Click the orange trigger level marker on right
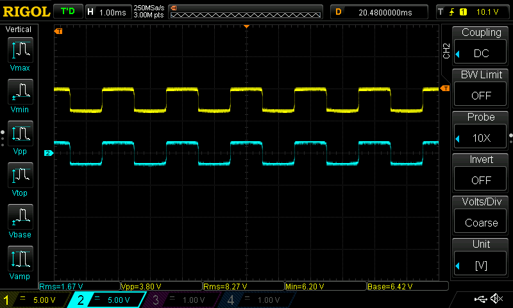Viewport: 513px width, 308px height. tap(445, 89)
